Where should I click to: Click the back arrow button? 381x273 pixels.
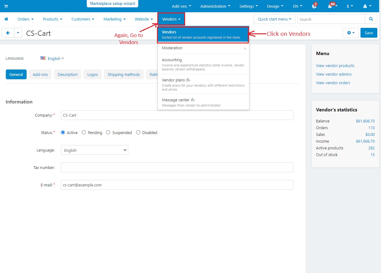(x=8, y=33)
